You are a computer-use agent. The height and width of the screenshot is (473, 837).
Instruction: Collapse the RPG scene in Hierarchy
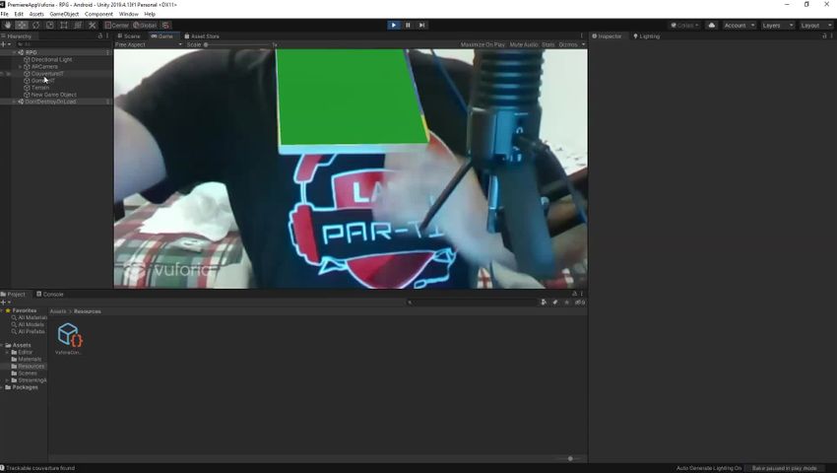(14, 52)
